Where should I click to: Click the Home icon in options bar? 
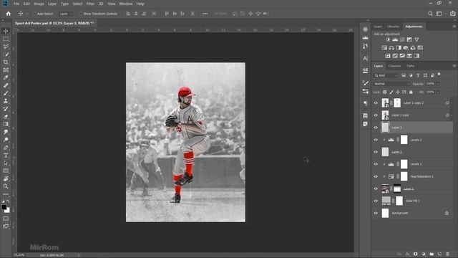pos(8,14)
